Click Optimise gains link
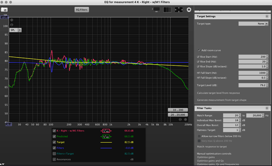The width and height of the screenshot is (272, 166). click(x=206, y=157)
